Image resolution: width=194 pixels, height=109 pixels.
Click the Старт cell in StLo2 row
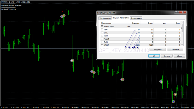click(x=147, y=33)
